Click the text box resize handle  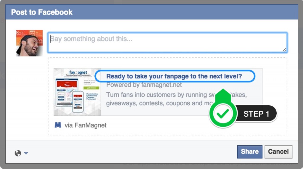[284, 50]
